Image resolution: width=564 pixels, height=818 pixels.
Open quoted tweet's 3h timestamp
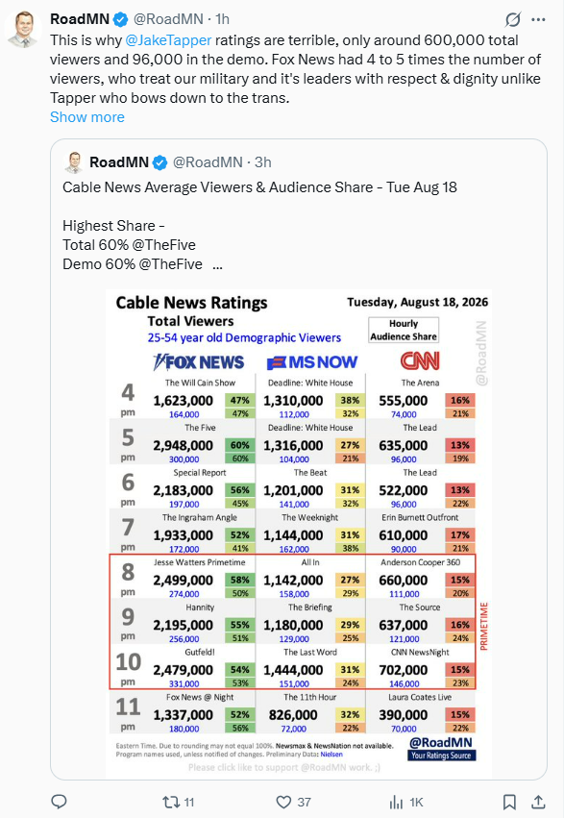coord(262,162)
